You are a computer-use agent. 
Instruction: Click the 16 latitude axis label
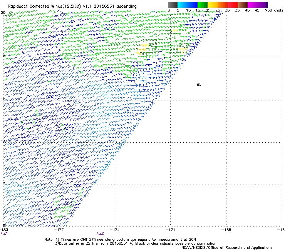pos(3,99)
